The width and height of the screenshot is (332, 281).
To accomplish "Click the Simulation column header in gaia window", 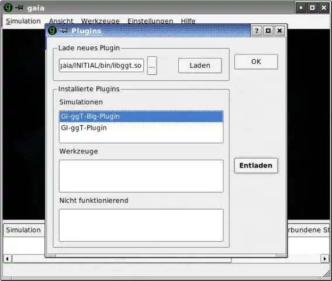I will point(24,230).
